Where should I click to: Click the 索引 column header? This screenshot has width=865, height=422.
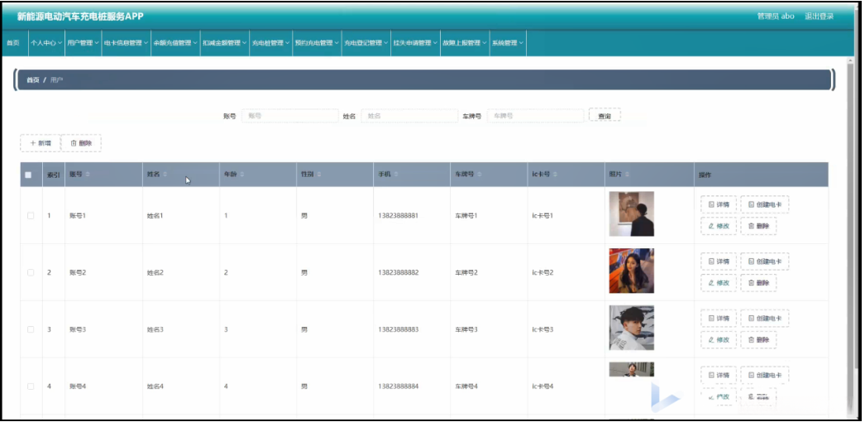(54, 175)
